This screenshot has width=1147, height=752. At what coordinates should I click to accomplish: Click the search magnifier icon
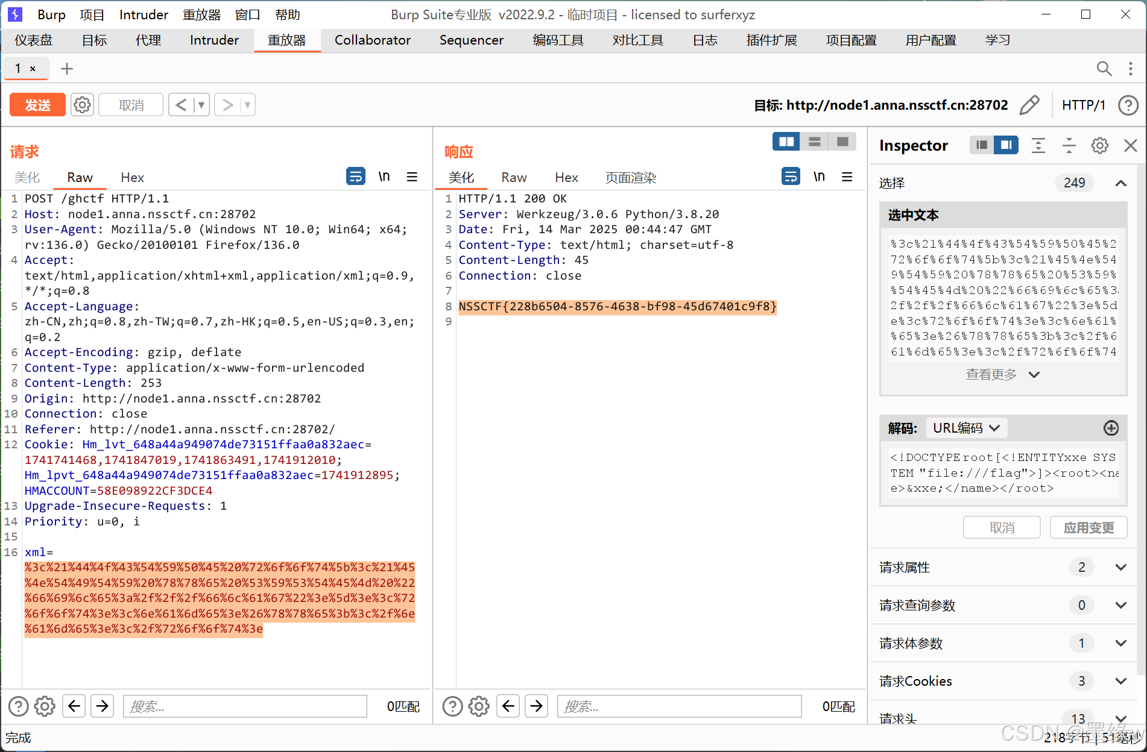pos(1104,69)
